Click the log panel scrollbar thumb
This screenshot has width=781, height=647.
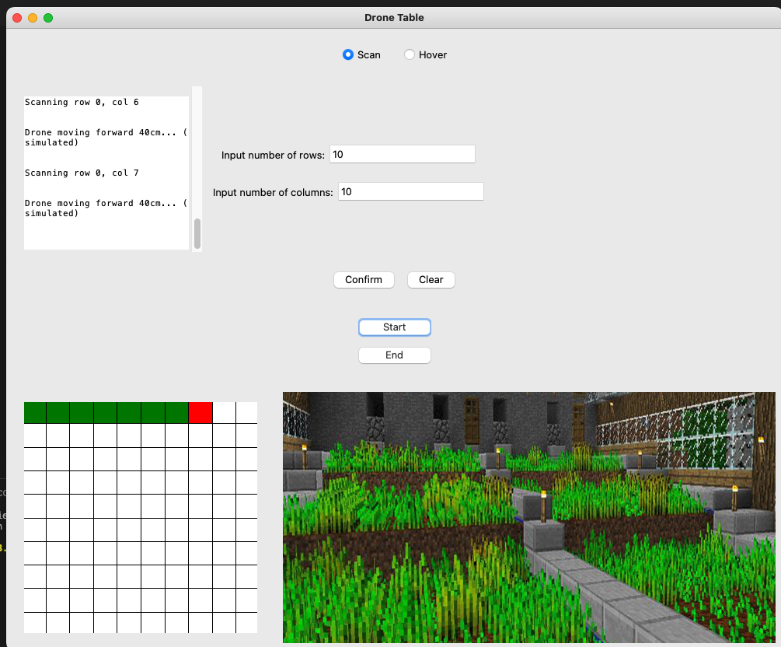197,233
